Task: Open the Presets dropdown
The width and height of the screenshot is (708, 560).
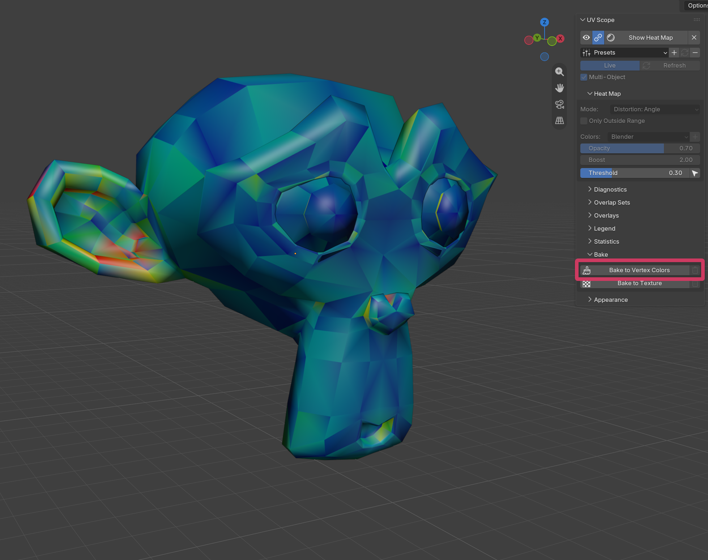Action: point(624,52)
